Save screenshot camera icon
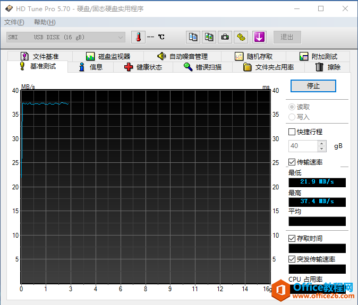358x305 pixels. tap(225, 37)
